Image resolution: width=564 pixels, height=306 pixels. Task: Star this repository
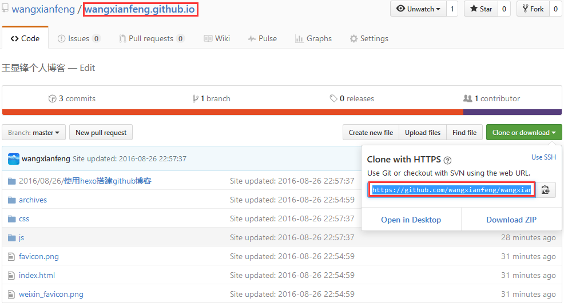pyautogui.click(x=480, y=9)
